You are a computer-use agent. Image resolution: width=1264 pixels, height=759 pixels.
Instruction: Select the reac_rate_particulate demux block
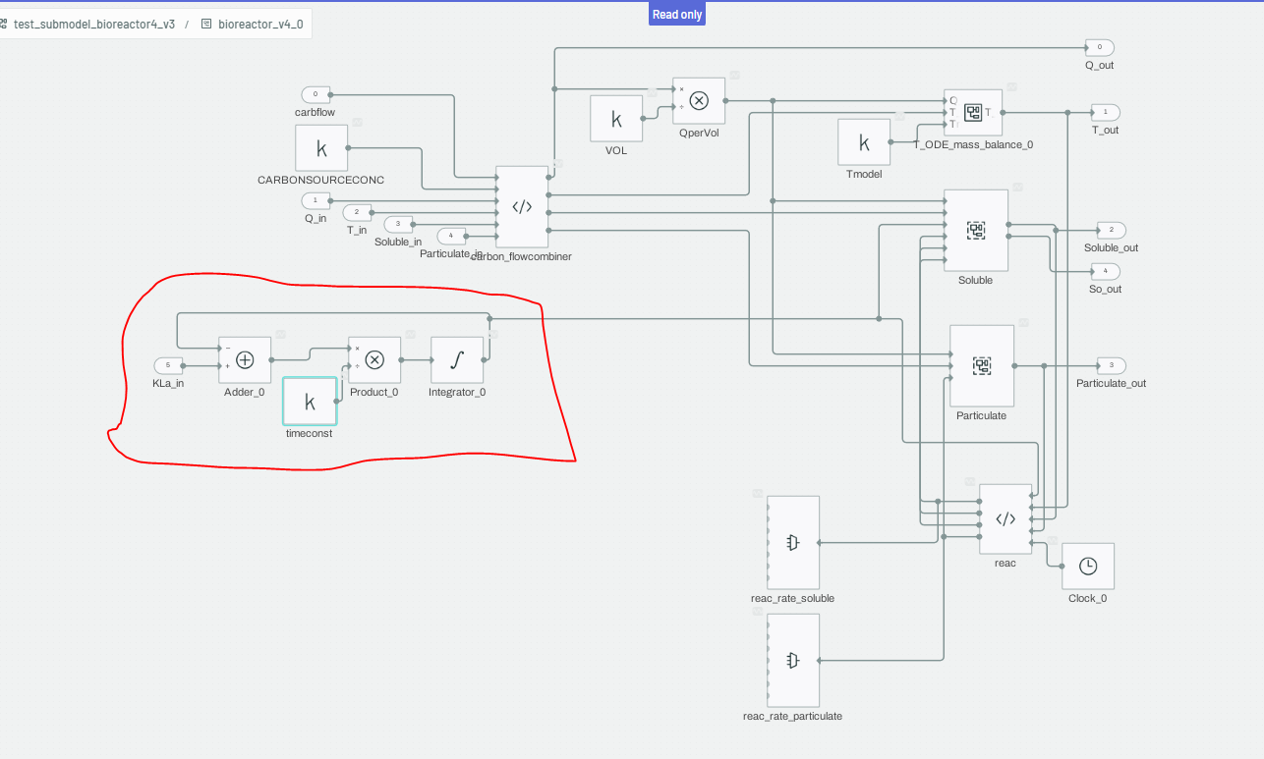click(793, 661)
